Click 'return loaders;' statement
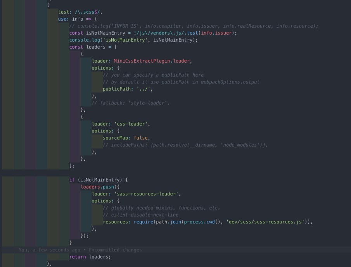The width and height of the screenshot is (351, 267). tap(90, 257)
